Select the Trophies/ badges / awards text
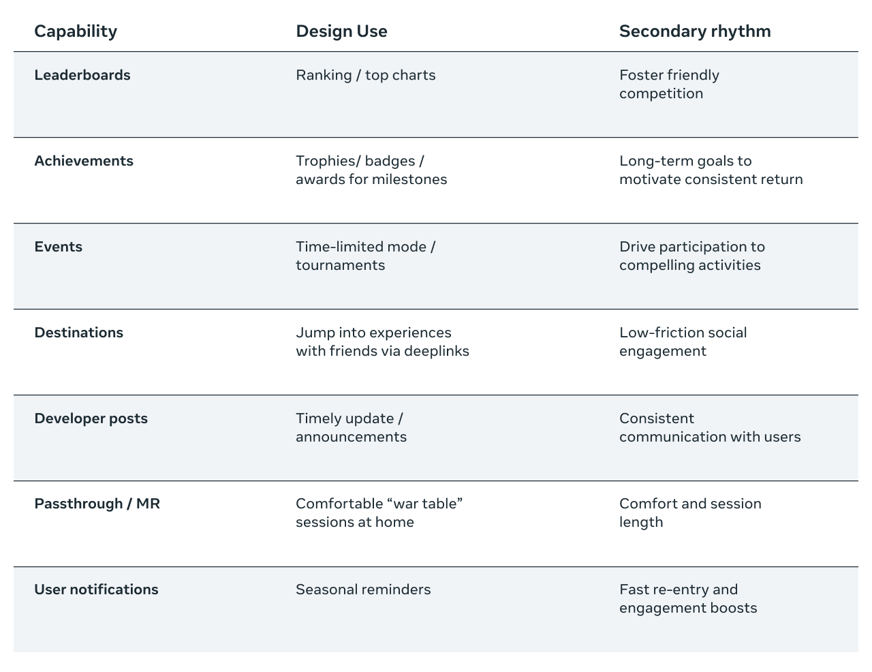The width and height of the screenshot is (872, 672). coord(371,170)
